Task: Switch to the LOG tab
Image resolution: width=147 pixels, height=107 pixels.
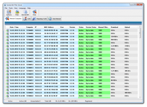Action: coord(27,19)
